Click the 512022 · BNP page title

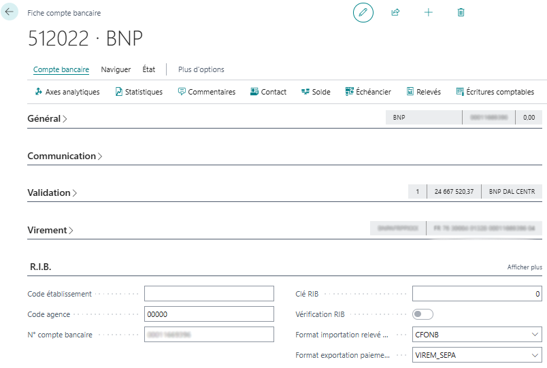[85, 38]
